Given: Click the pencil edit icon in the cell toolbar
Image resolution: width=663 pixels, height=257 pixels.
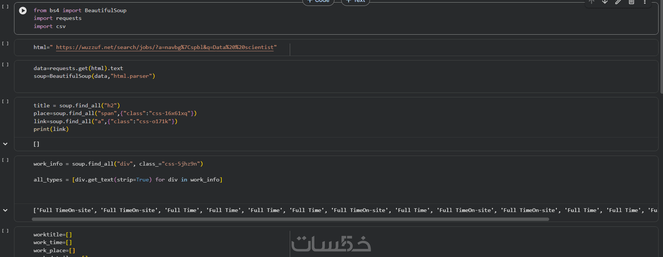Looking at the screenshot, I should click(x=618, y=2).
